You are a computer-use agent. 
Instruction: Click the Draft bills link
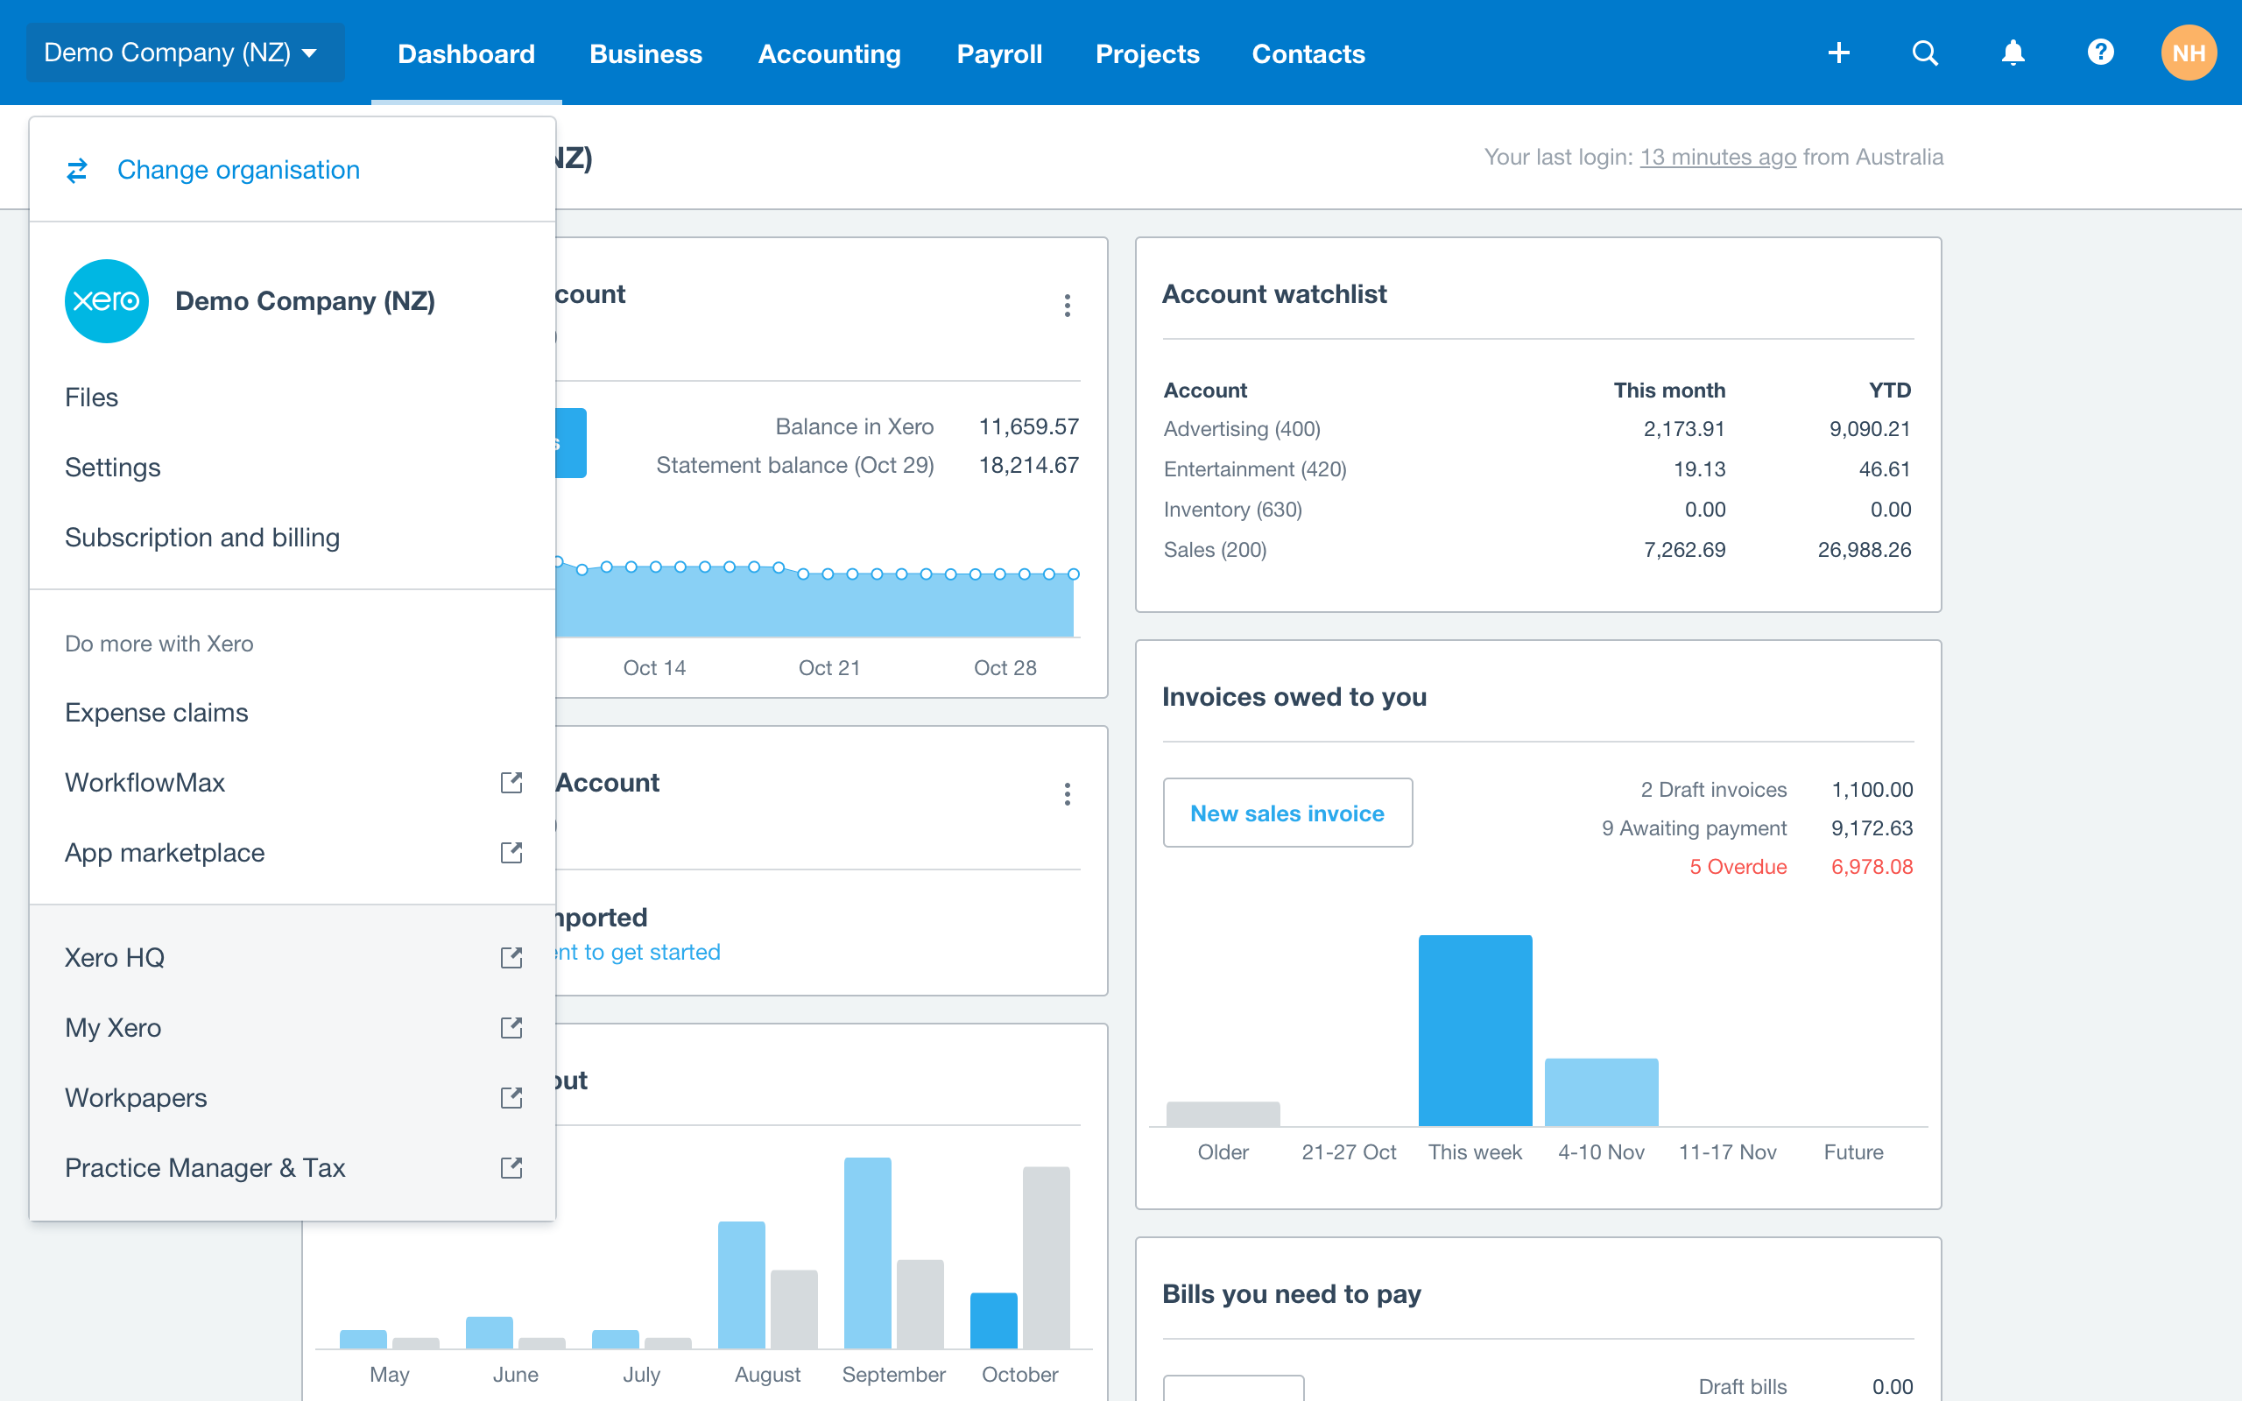[x=1742, y=1386]
